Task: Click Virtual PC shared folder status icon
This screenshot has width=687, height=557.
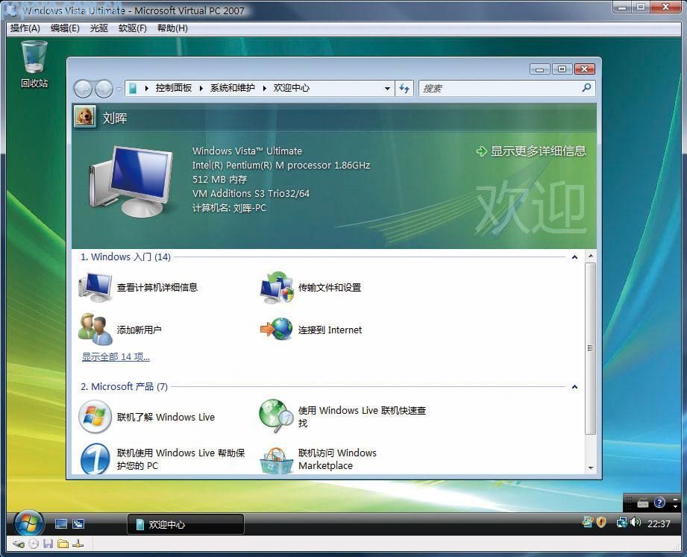Action: [x=63, y=544]
